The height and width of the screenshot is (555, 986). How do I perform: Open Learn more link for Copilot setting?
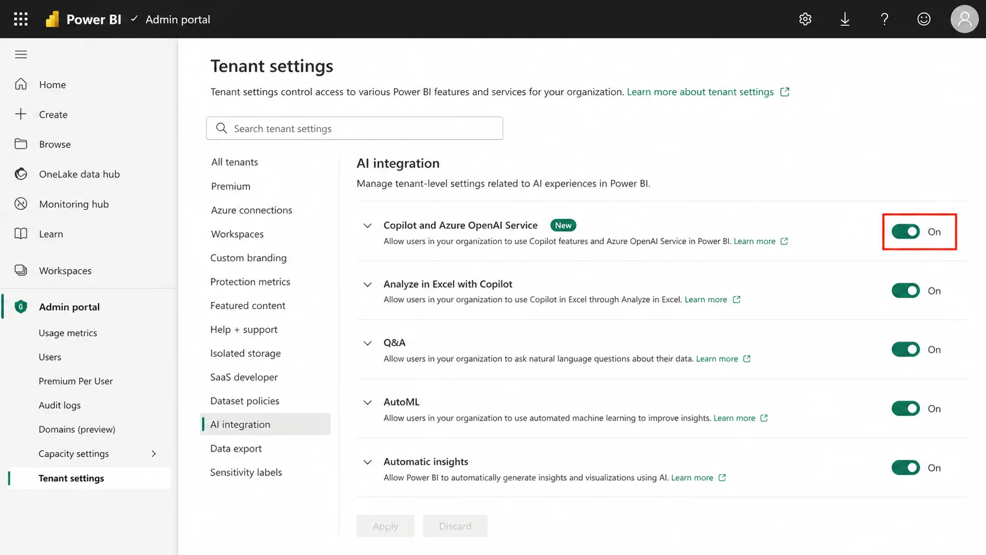pyautogui.click(x=754, y=241)
